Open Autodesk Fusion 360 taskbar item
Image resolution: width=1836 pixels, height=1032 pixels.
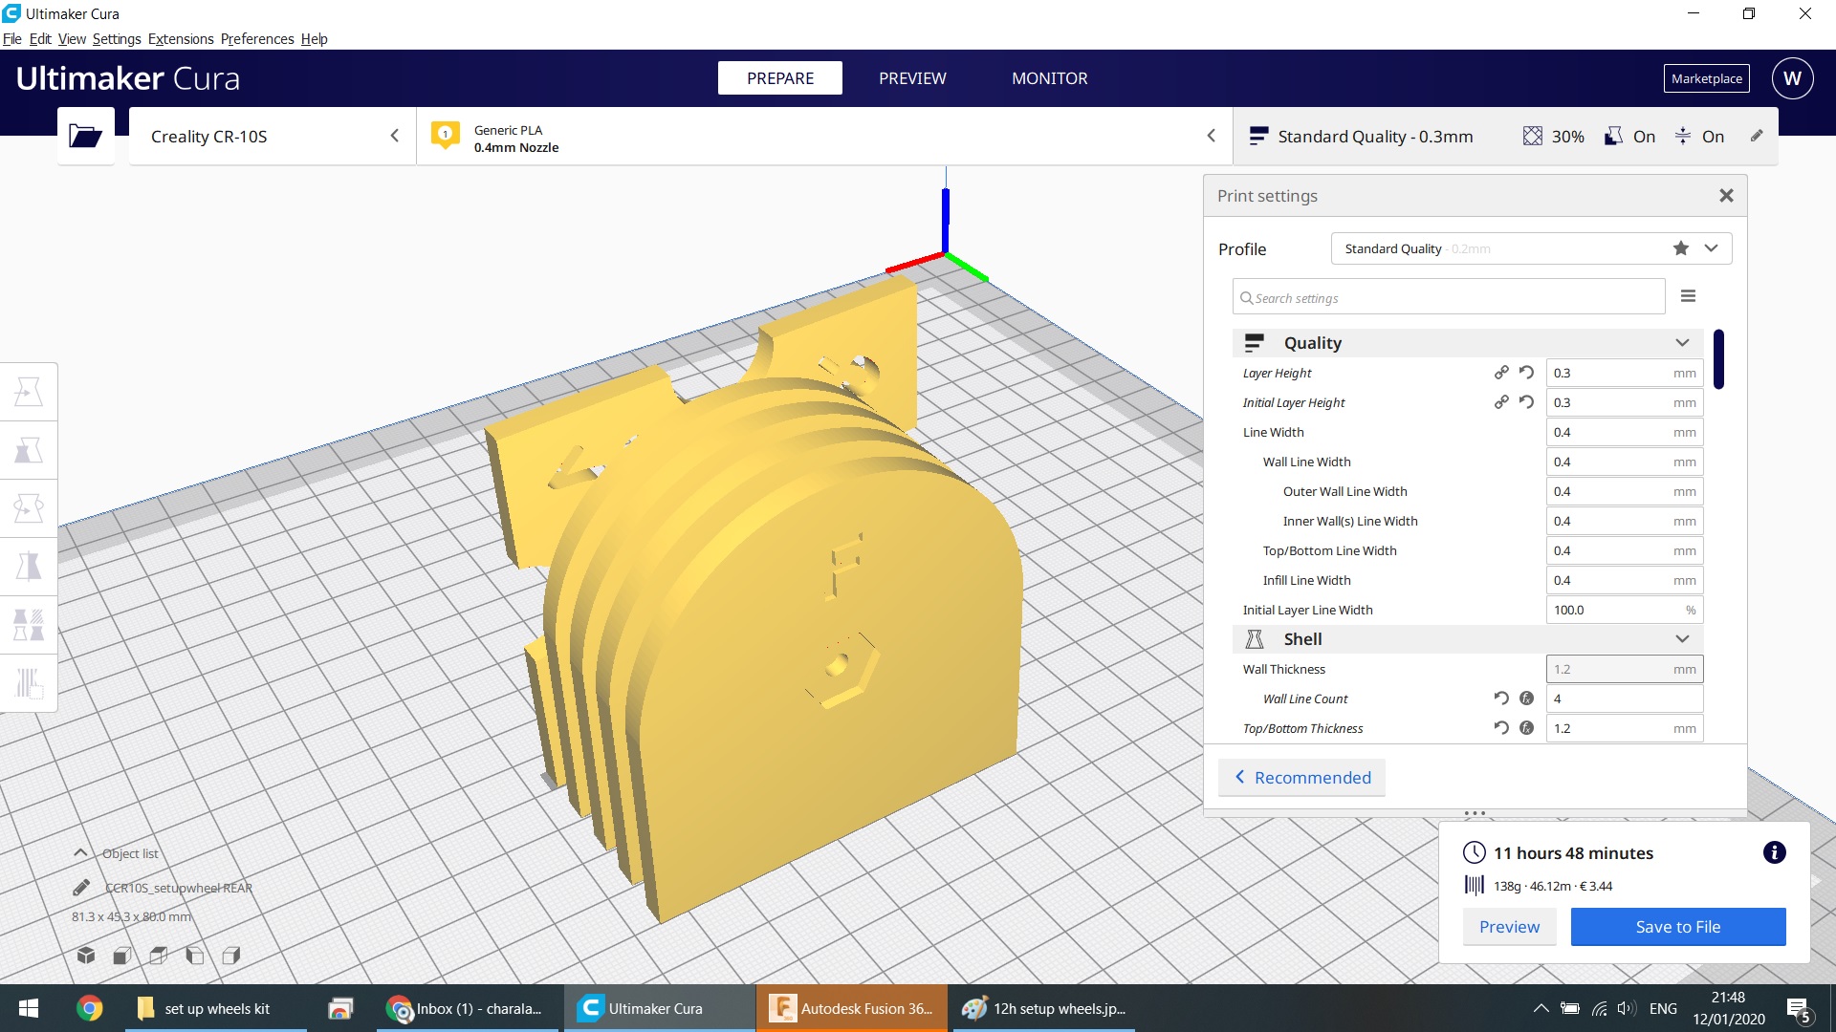pos(853,1008)
